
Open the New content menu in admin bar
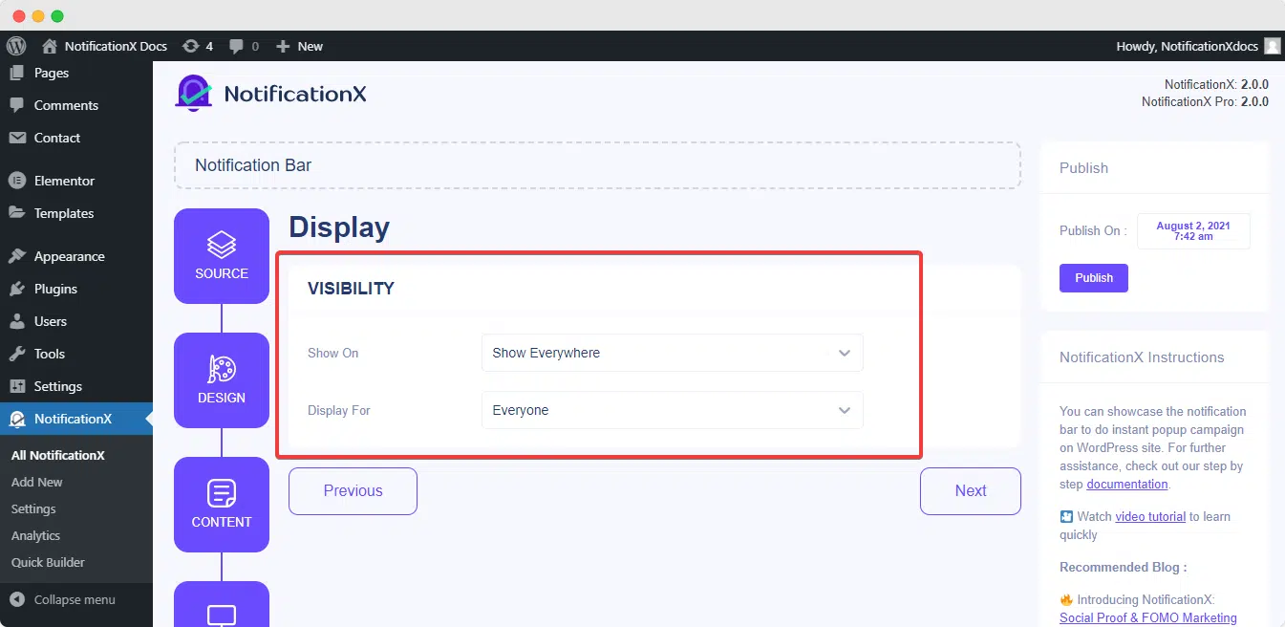(x=299, y=46)
